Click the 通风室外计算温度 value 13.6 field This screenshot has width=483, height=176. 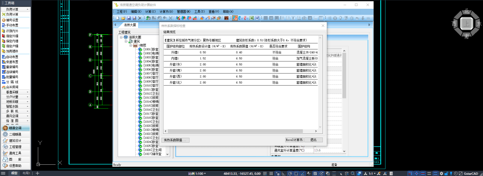(327, 150)
